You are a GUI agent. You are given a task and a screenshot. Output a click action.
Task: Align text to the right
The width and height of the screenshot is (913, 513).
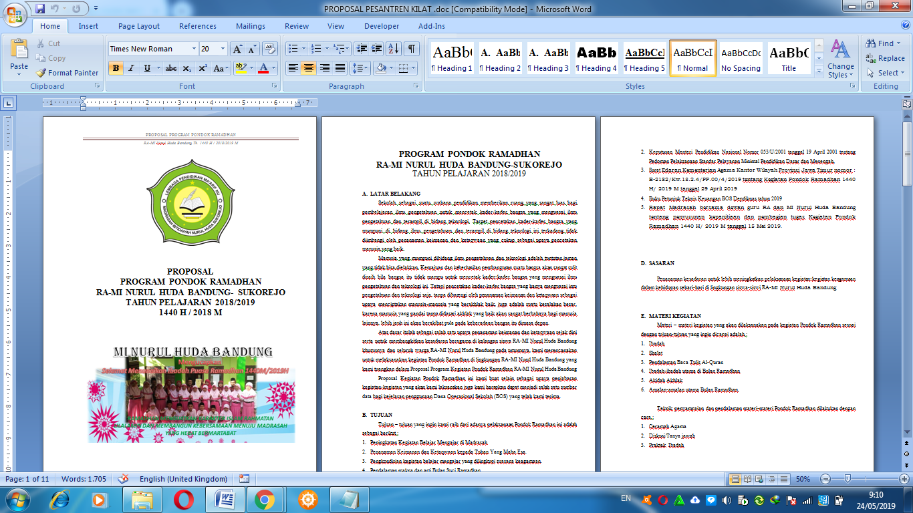(x=324, y=68)
